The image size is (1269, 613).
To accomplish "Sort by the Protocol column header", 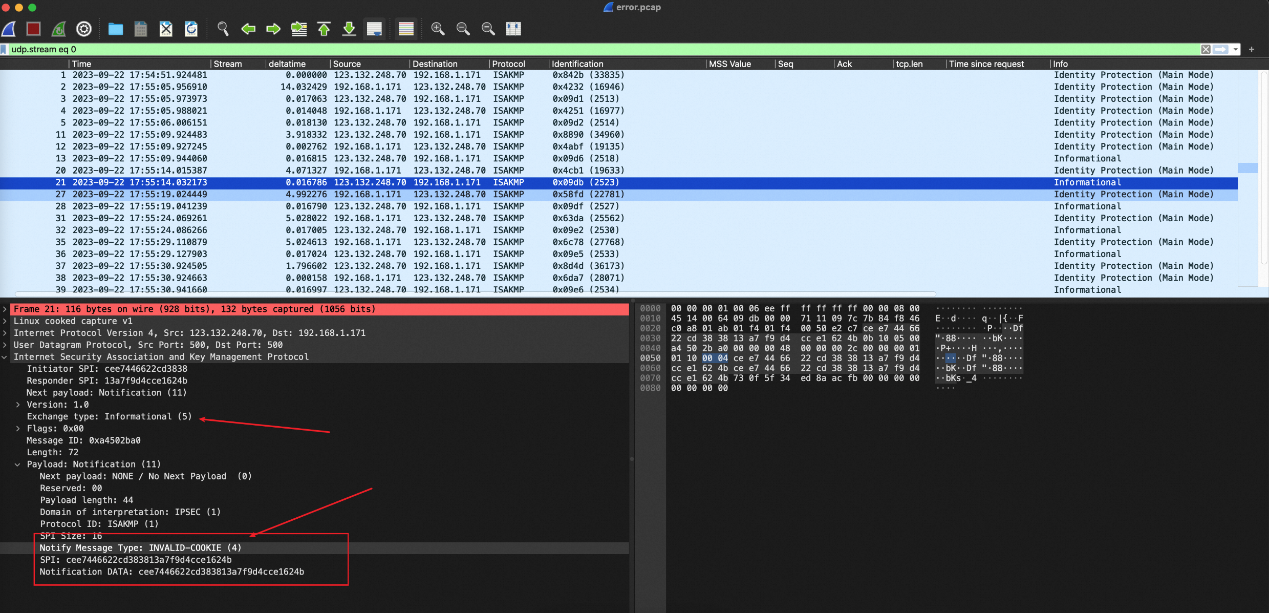I will (508, 64).
